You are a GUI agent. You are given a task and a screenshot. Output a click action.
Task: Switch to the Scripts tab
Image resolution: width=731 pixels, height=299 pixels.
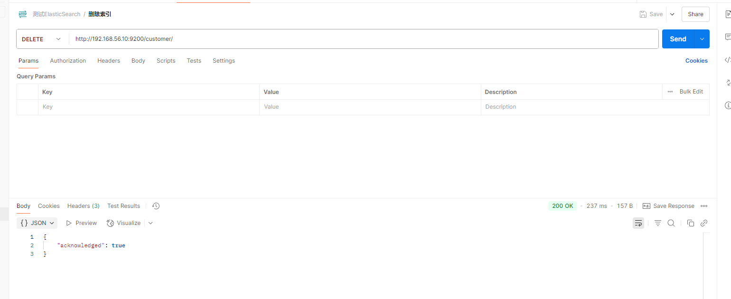(166, 61)
